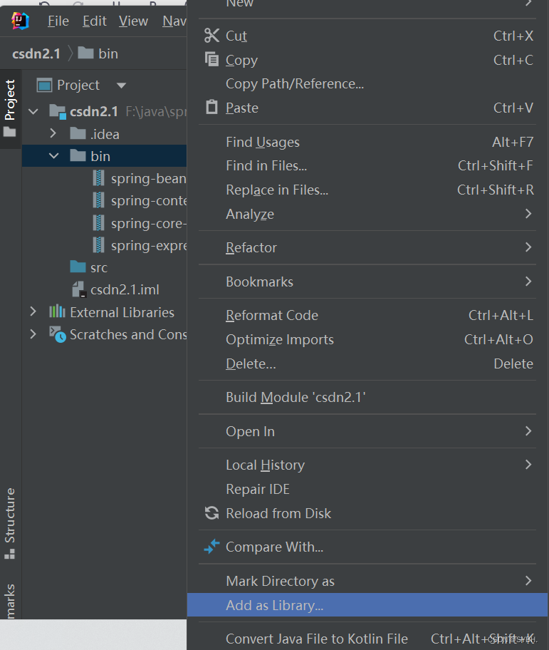
Task: Click Build Module 'csdn2.1'
Action: 293,399
